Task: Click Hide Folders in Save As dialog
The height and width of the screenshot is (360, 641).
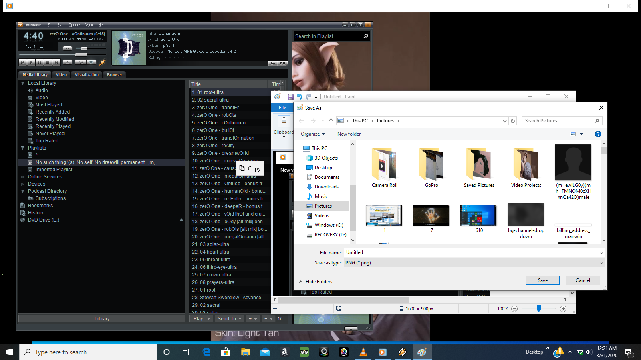Action: tap(316, 282)
